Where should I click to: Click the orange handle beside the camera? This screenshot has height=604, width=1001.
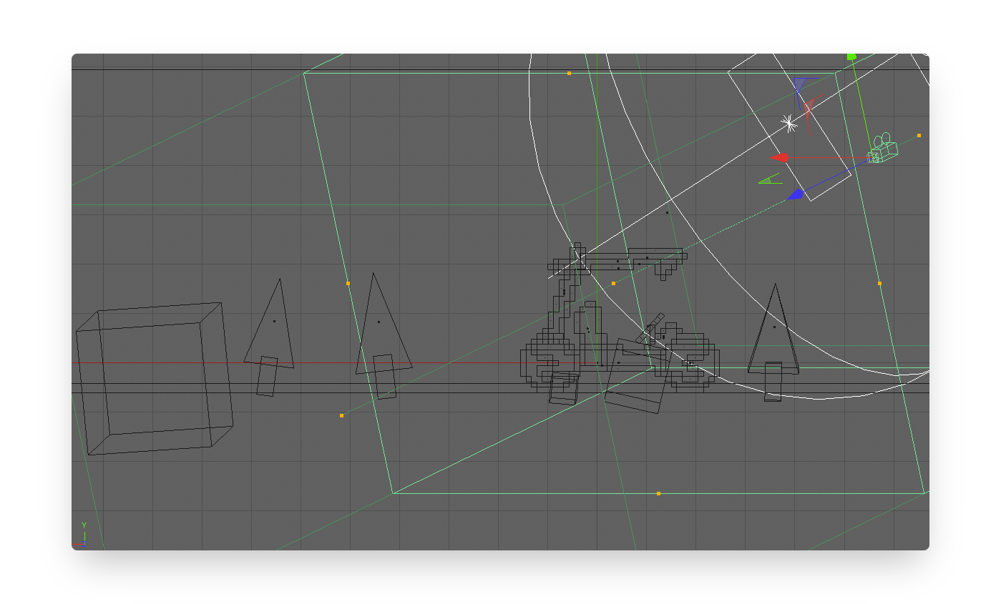[919, 135]
